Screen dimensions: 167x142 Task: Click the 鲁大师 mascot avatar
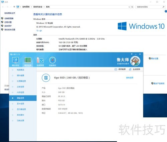pyautogui.click(x=135, y=61)
